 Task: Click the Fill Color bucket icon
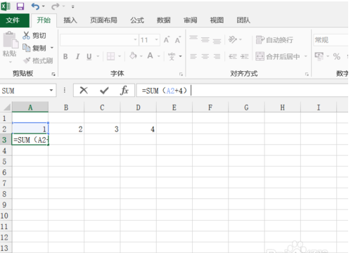[x=133, y=56]
